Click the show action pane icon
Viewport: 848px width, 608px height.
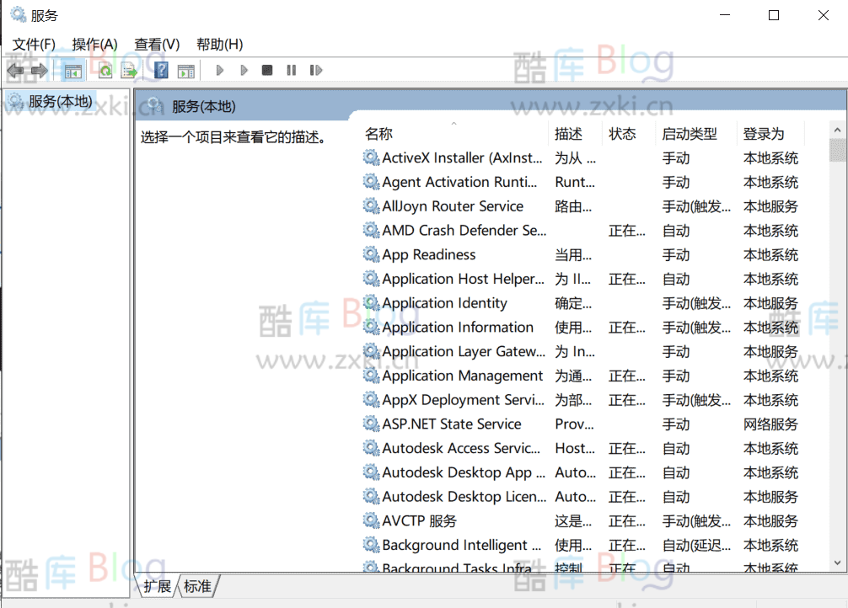(x=187, y=70)
